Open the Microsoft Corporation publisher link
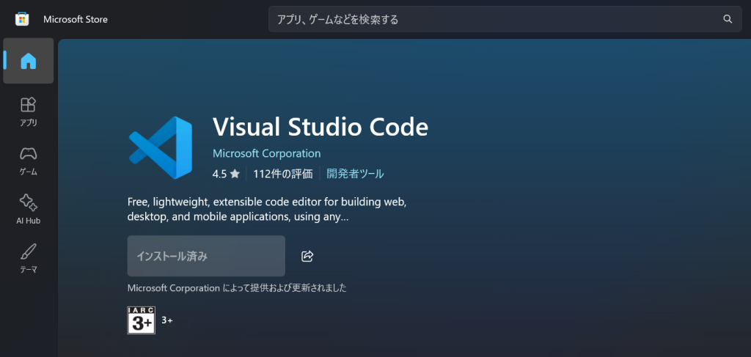 coord(266,153)
